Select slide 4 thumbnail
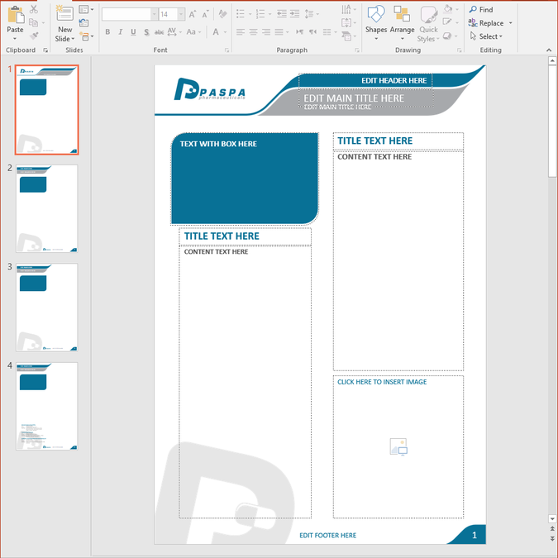 coord(47,406)
